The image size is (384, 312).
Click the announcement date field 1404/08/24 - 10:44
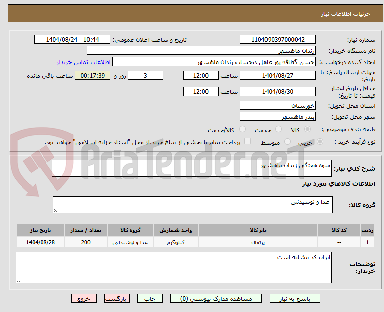tap(72, 39)
